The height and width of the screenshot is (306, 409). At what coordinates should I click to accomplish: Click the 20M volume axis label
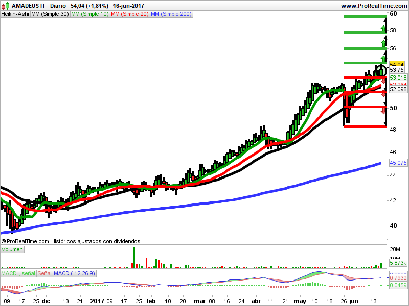click(395, 249)
